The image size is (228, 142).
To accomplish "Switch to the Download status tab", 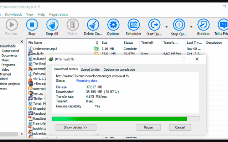I will pyautogui.click(x=66, y=69).
